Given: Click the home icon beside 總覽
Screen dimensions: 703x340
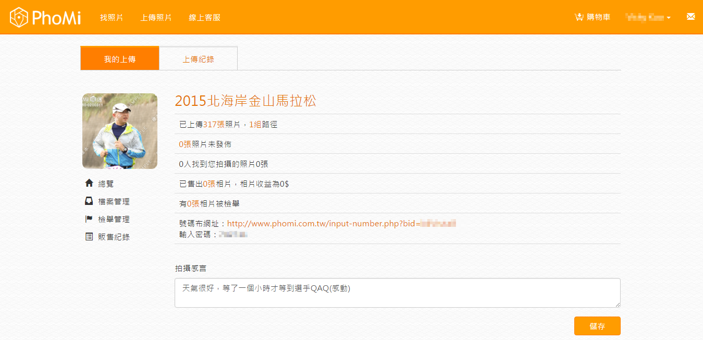Looking at the screenshot, I should click(89, 183).
